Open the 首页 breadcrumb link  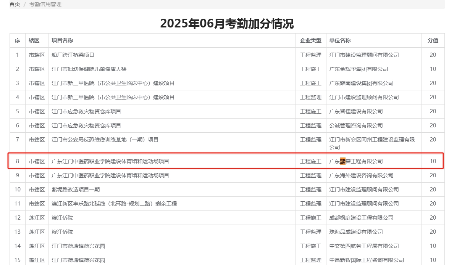[15, 4]
